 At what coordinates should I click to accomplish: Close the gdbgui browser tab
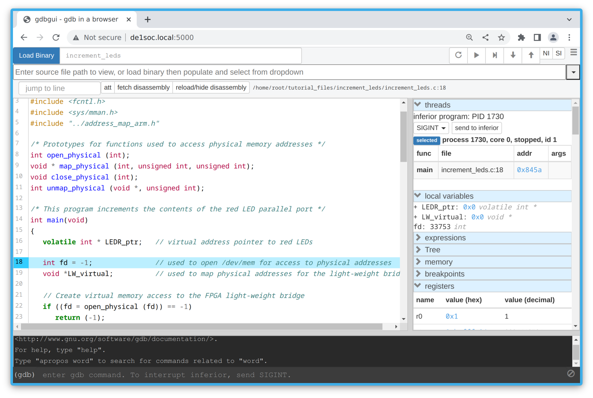coord(129,19)
